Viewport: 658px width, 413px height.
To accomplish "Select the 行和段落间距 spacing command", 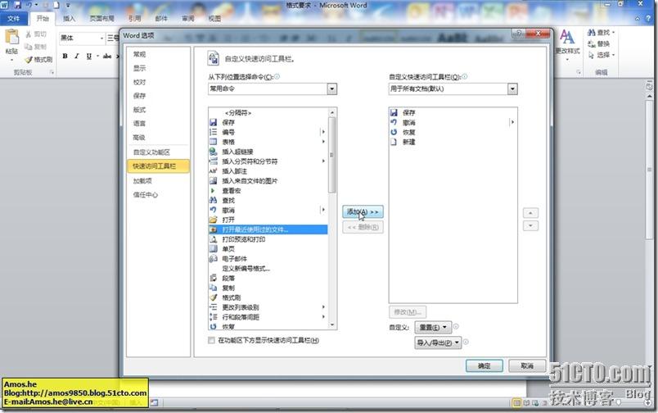I will pyautogui.click(x=268, y=317).
